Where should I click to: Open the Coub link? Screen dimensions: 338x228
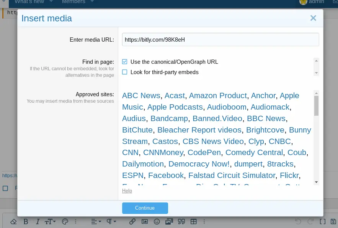pyautogui.click(x=297, y=152)
